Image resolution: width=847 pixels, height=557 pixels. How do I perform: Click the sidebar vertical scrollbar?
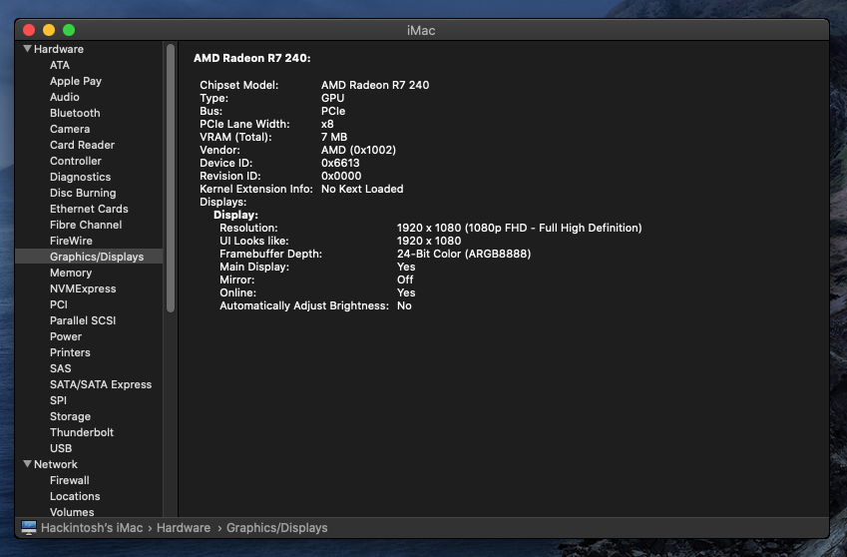pyautogui.click(x=171, y=180)
